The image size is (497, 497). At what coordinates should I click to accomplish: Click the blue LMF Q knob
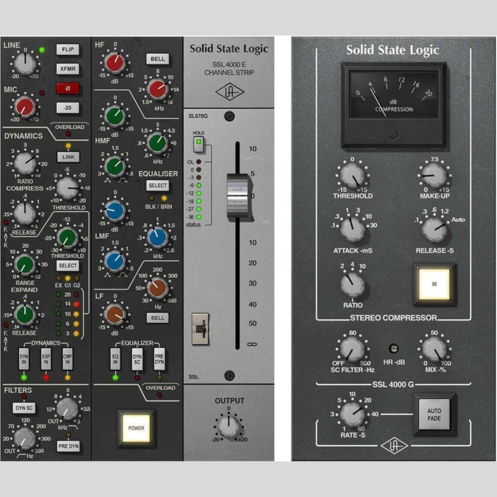[115, 261]
